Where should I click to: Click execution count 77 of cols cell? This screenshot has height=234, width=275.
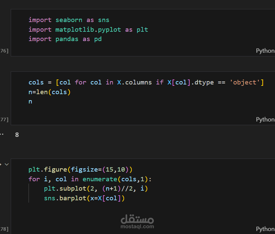(x=4, y=120)
